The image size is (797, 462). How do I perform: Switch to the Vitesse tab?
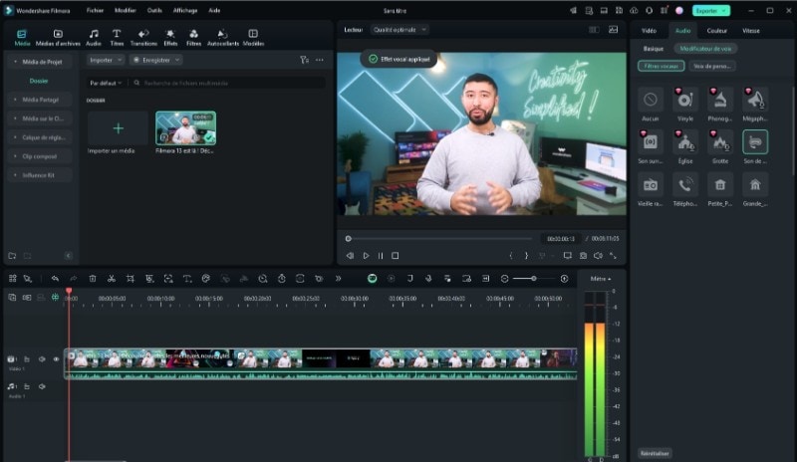pyautogui.click(x=751, y=31)
